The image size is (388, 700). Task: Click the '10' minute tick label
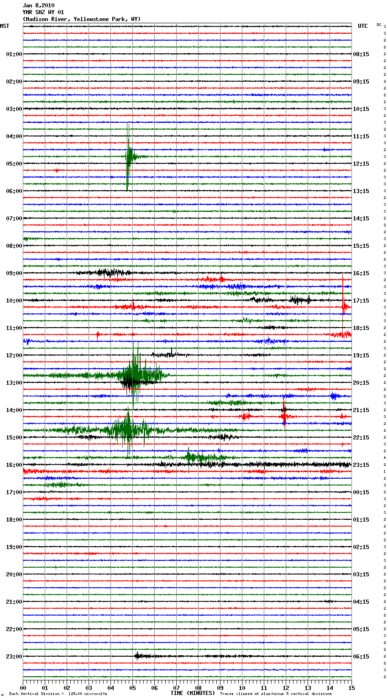click(242, 688)
